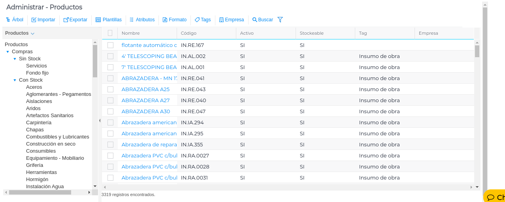Open the Atributos list icon

click(132, 20)
